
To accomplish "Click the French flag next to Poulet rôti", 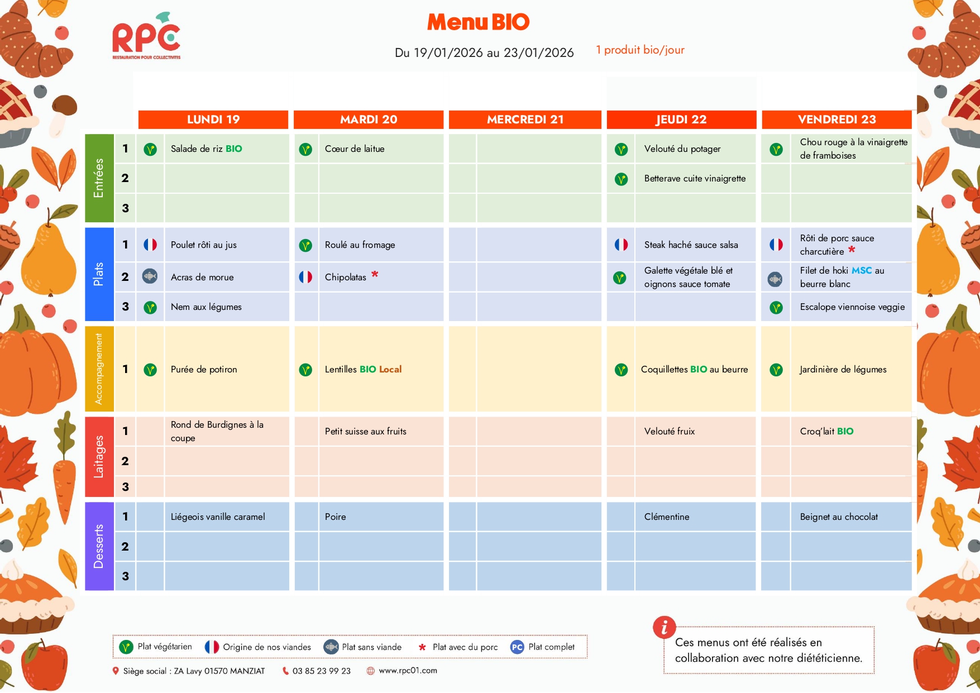I will [150, 245].
